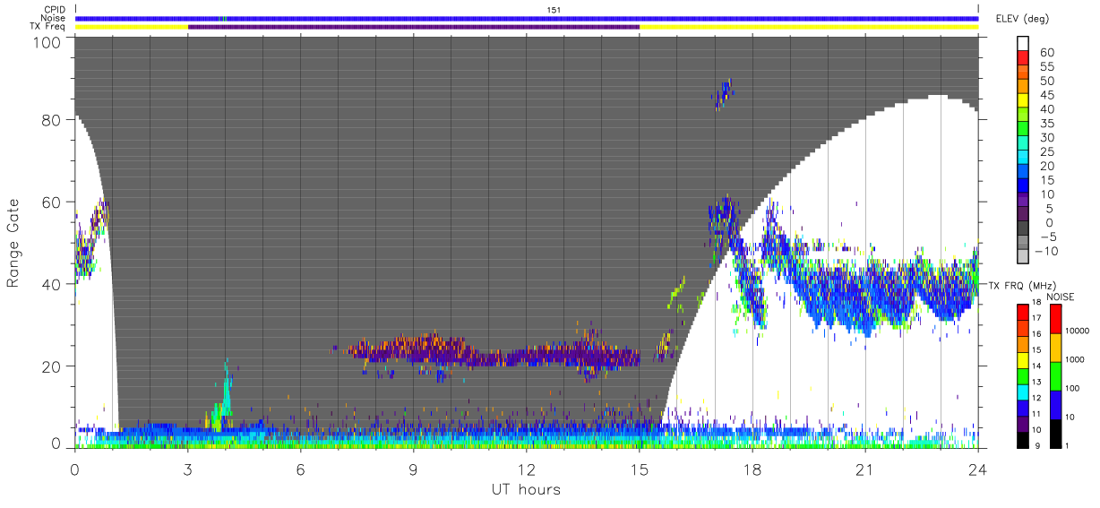This screenshot has height=508, width=1100.
Task: Click the CPID value '151'
Action: tap(554, 10)
